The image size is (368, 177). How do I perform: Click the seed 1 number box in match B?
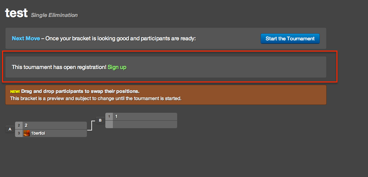click(109, 117)
